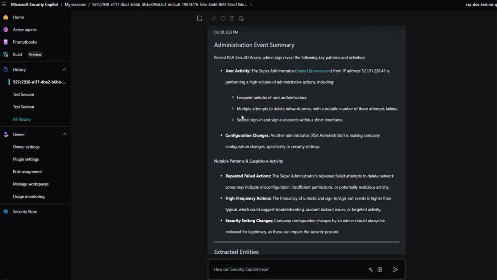Open Usage monitoring

pyautogui.click(x=29, y=197)
